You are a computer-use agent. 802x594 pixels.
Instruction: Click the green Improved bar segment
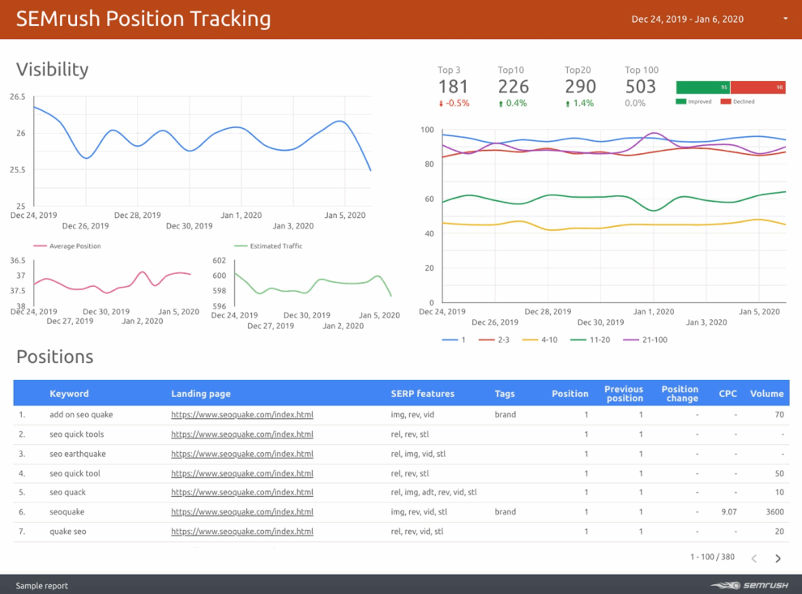703,88
